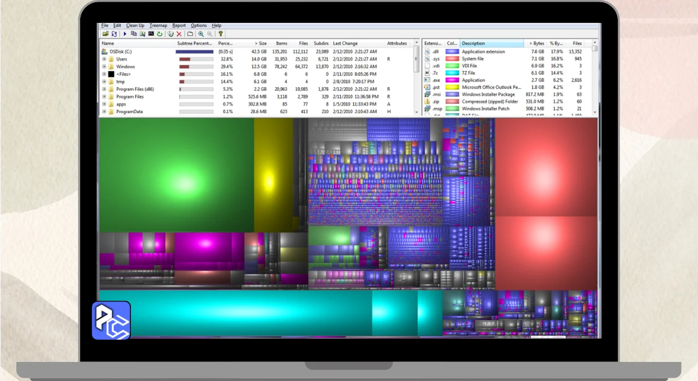Sort by the Description column header
The width and height of the screenshot is (698, 381).
(492, 44)
